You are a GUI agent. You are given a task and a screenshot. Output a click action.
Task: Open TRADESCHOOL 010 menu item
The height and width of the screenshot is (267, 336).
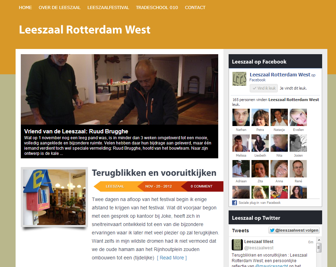(157, 8)
